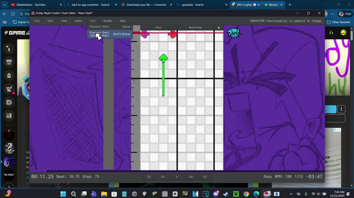Click the measure 6 marker on ruler
The height and width of the screenshot is (198, 354).
point(133,81)
